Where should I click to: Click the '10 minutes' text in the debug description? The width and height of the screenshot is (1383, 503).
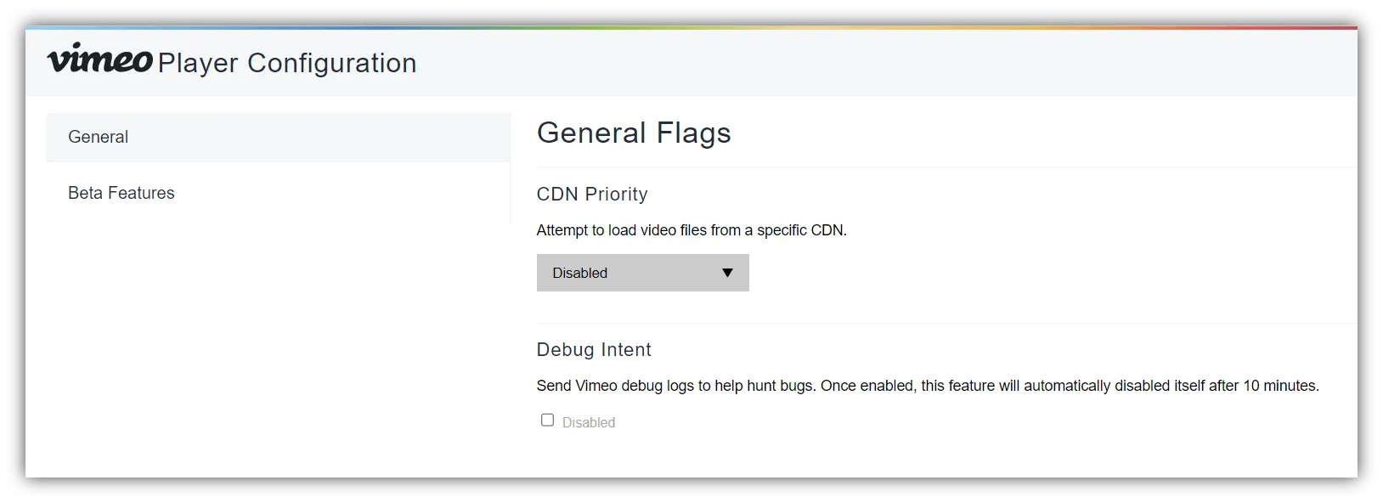pos(1280,386)
